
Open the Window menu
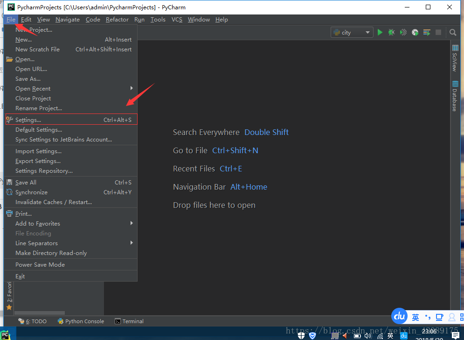(199, 20)
